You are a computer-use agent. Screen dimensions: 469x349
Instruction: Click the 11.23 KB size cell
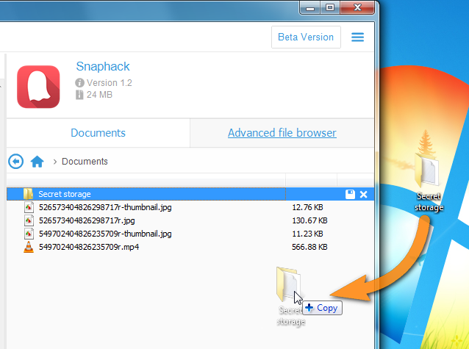coord(307,234)
